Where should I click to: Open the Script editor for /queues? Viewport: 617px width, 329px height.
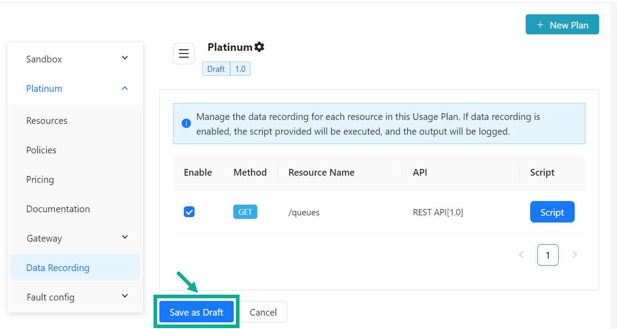tap(552, 212)
